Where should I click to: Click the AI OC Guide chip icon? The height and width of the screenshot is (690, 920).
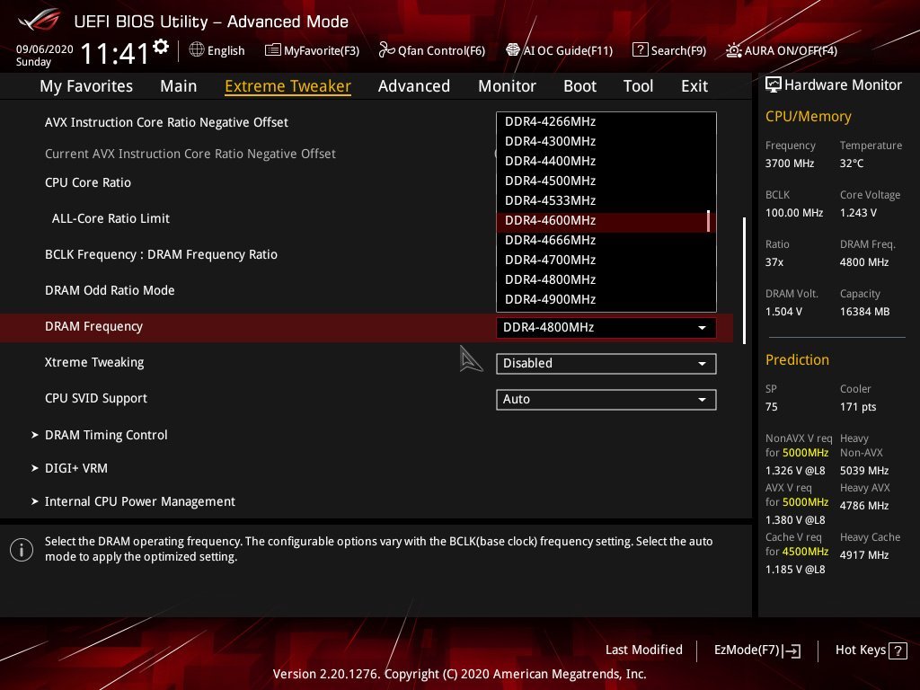click(513, 50)
